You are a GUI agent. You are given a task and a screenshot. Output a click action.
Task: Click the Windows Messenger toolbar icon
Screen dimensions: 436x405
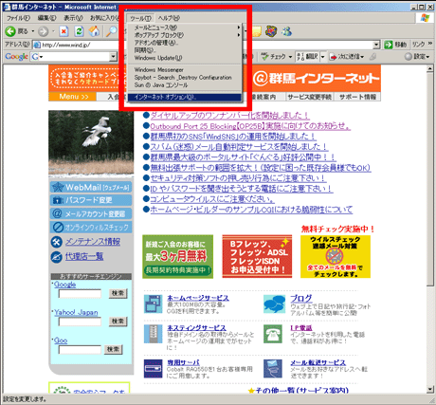coord(287,31)
